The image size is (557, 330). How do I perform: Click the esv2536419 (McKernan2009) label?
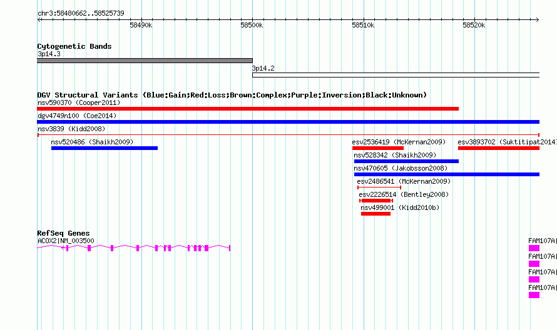pos(399,142)
